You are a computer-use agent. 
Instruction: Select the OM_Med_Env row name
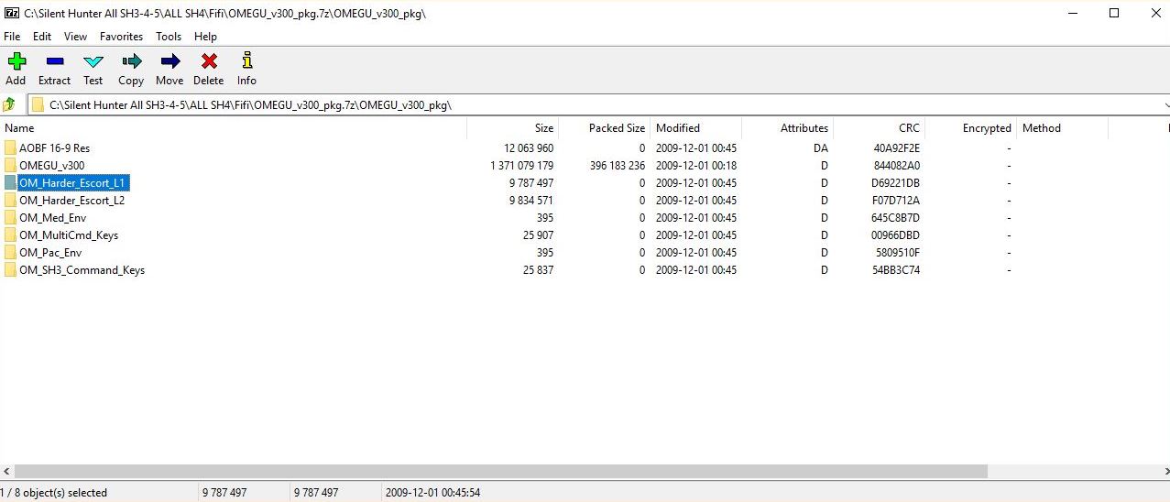(51, 217)
